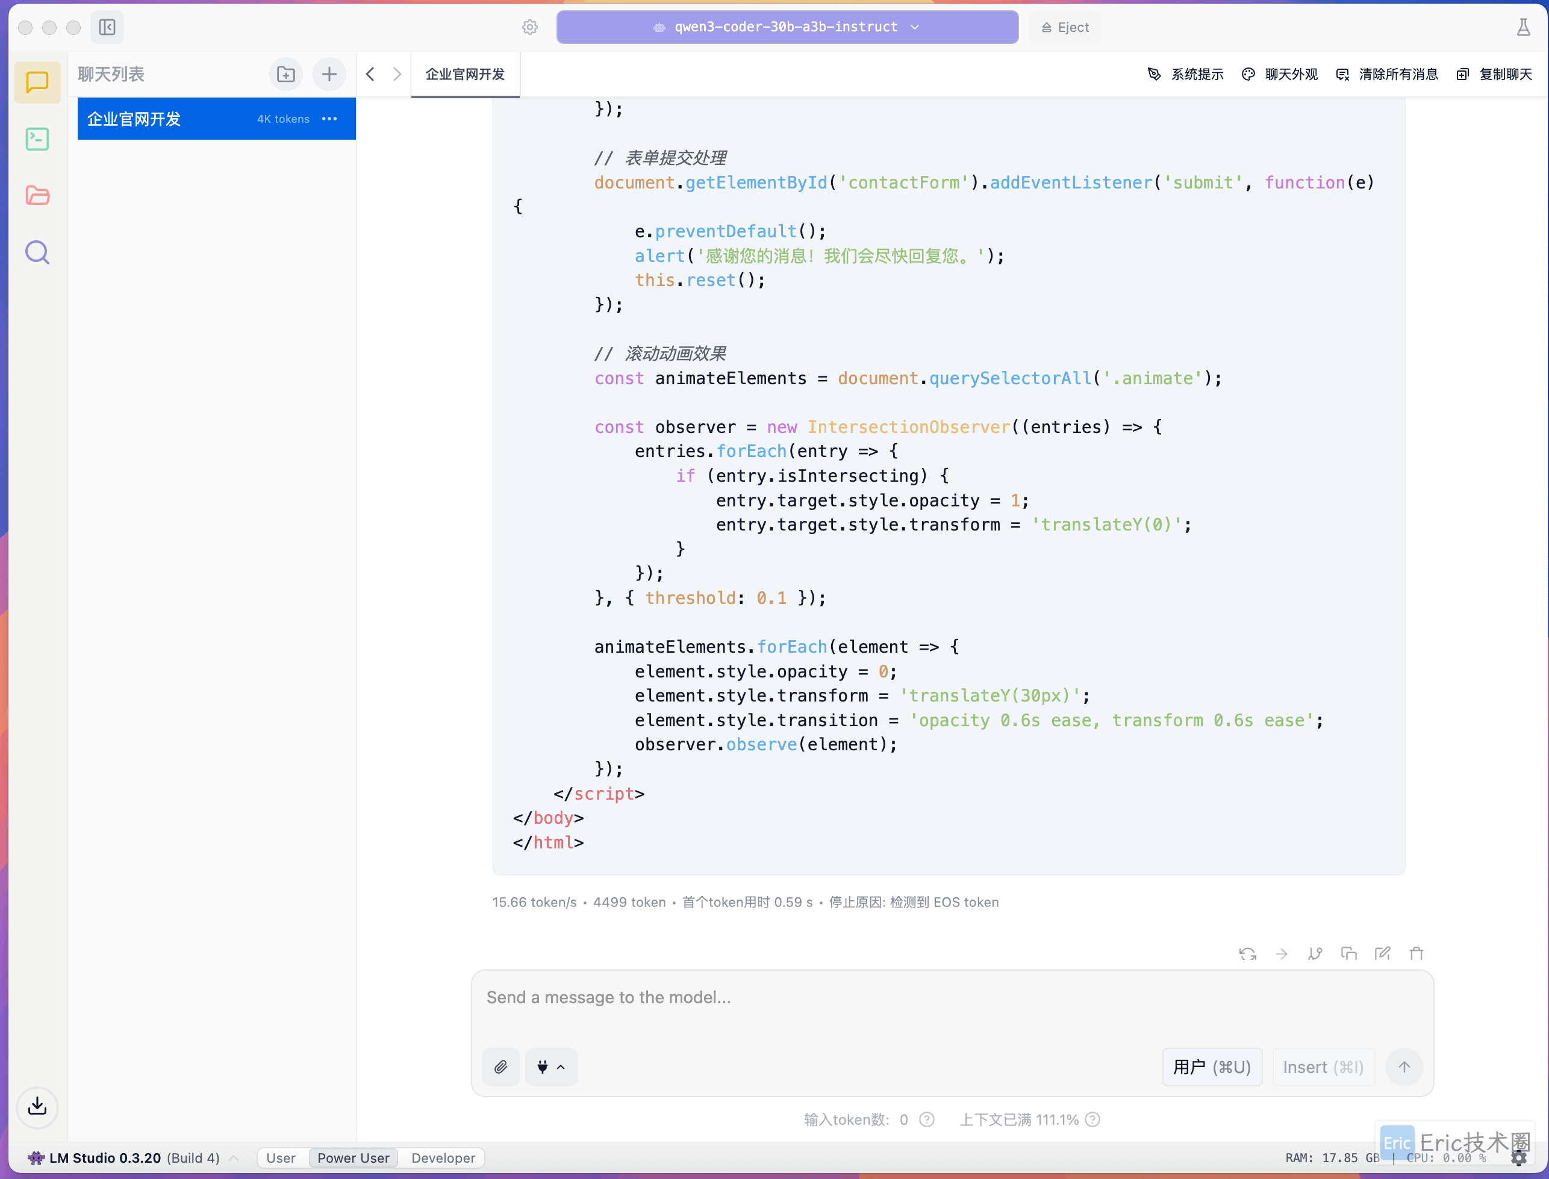
Task: Click the 上下文已满 111.1% indicator
Action: [x=1018, y=1119]
